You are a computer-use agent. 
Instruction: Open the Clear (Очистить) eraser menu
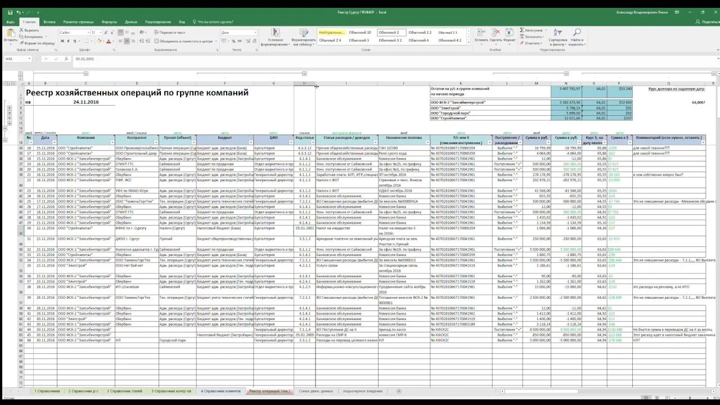tap(530, 43)
